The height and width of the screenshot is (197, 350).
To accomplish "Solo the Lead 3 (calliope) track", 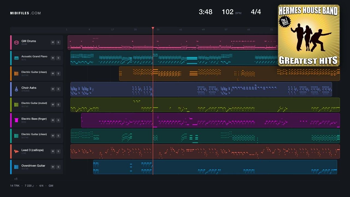I will click(x=58, y=151).
